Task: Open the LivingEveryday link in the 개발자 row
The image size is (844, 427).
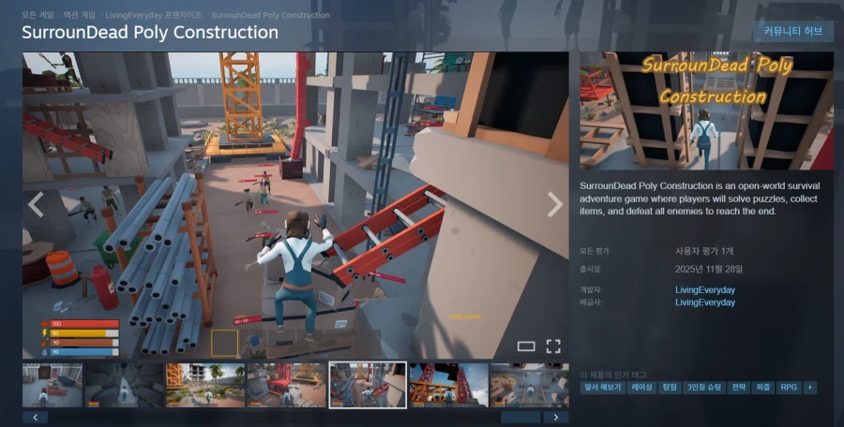Action: click(705, 290)
